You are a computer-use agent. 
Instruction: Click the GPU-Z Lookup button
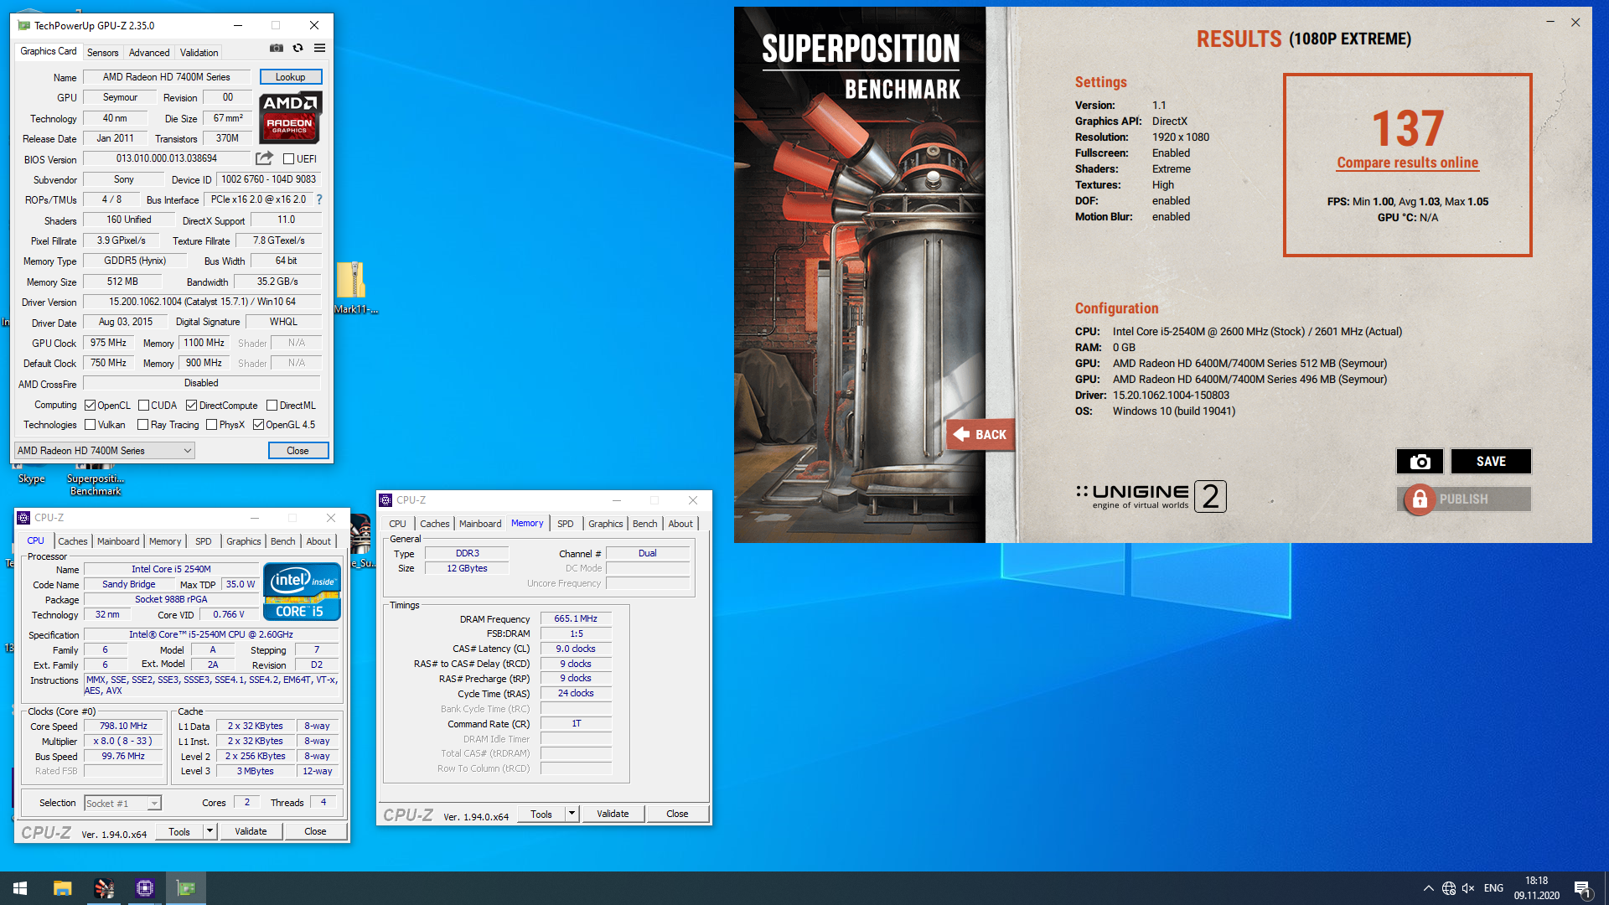click(291, 77)
